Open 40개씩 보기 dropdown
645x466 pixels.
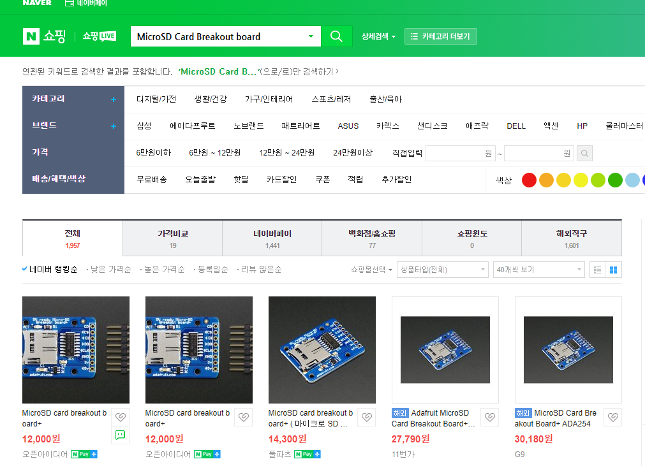539,270
